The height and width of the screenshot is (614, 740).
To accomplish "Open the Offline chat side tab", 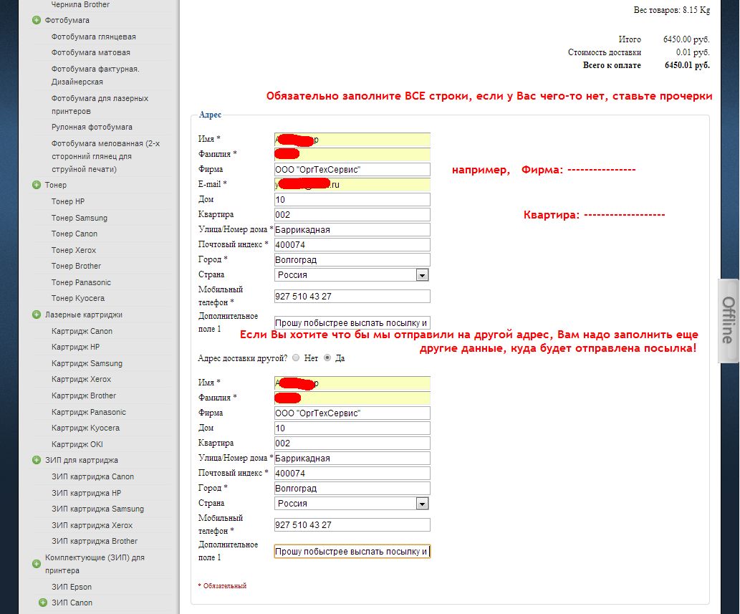I will [728, 320].
